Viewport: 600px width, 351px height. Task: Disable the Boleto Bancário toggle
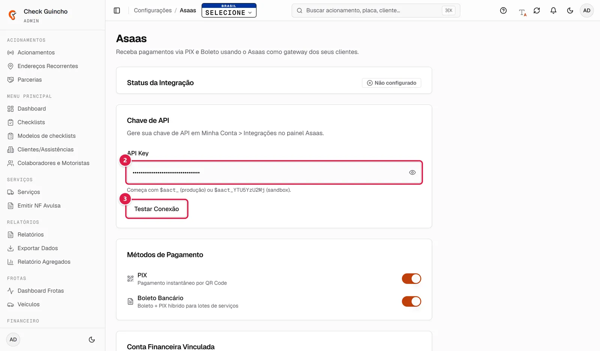click(x=411, y=302)
